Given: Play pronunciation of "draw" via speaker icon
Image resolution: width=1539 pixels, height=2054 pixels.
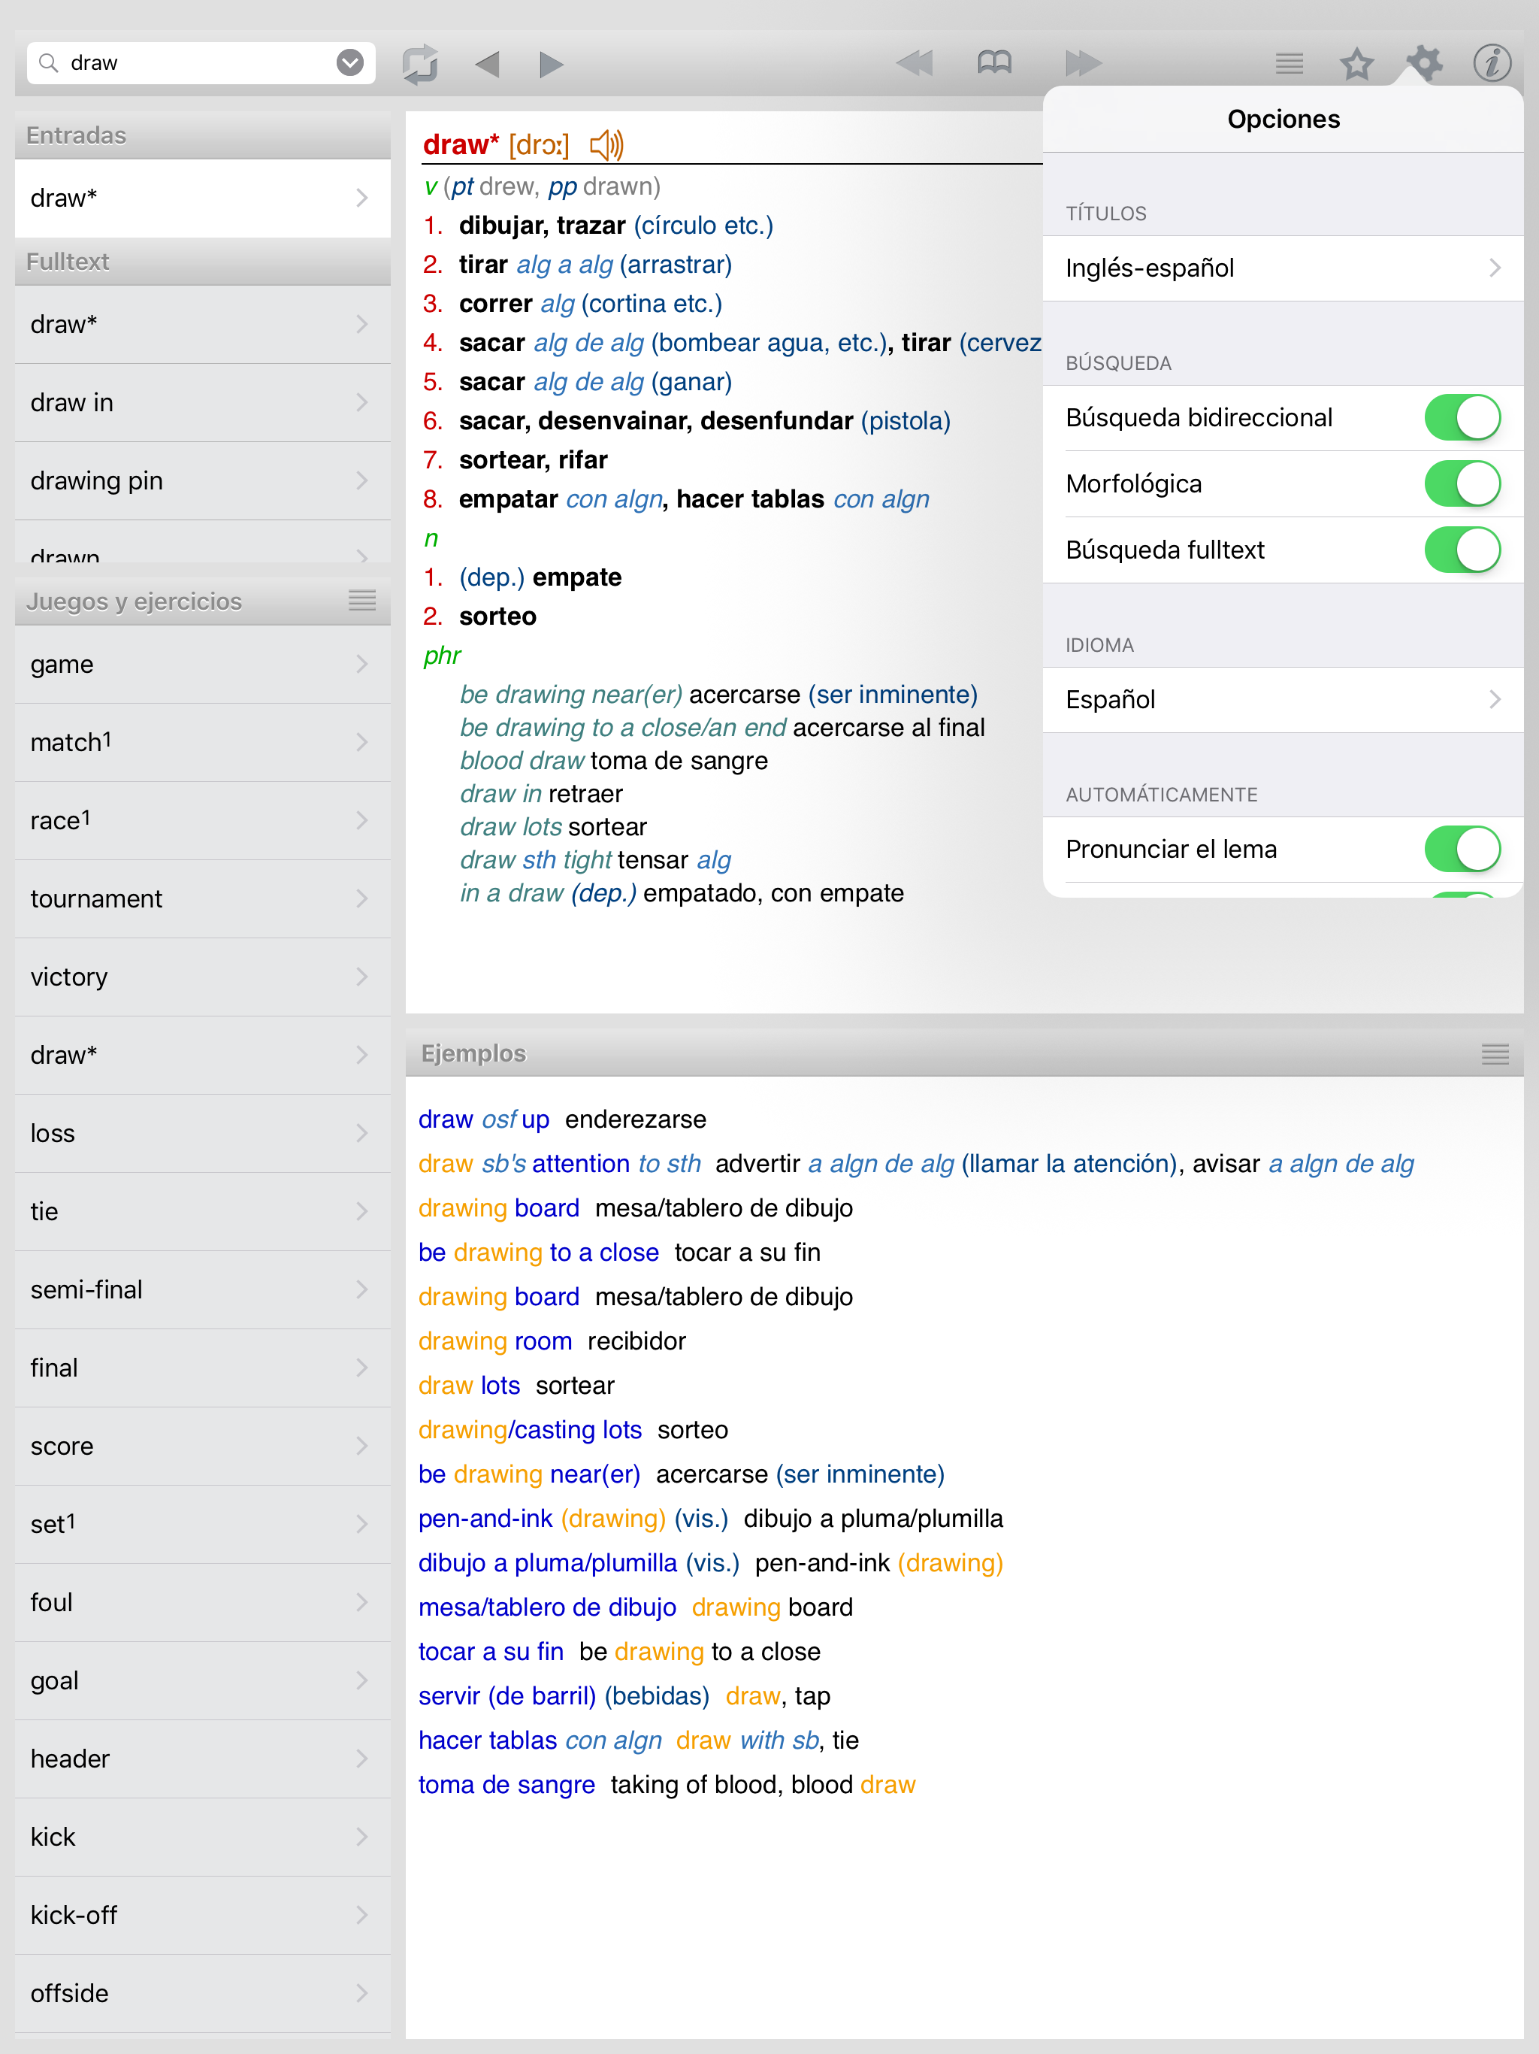Looking at the screenshot, I should click(x=607, y=144).
